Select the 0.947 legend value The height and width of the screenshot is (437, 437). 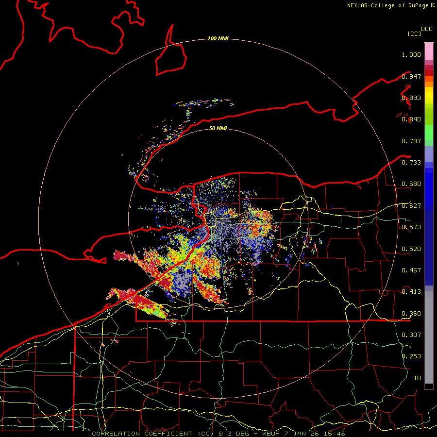click(411, 76)
